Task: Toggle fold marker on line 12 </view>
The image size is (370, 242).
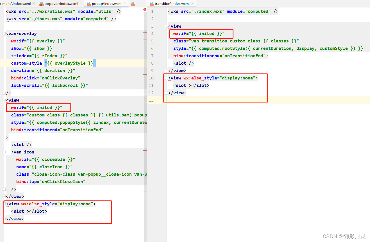Action: [166, 93]
